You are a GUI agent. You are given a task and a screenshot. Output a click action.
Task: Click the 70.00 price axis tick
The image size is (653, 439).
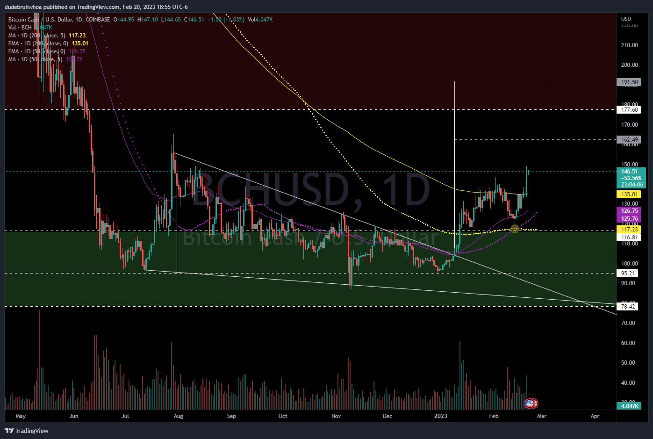pos(628,323)
